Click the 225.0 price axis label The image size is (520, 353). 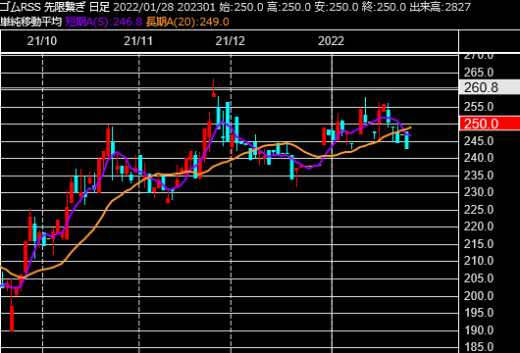coord(479,210)
